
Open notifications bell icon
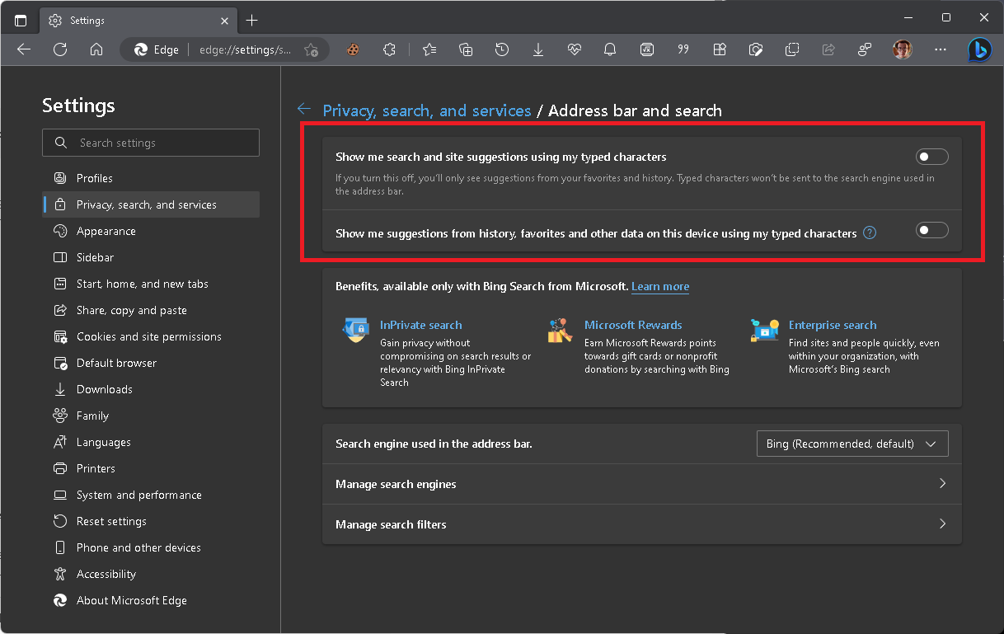(610, 49)
